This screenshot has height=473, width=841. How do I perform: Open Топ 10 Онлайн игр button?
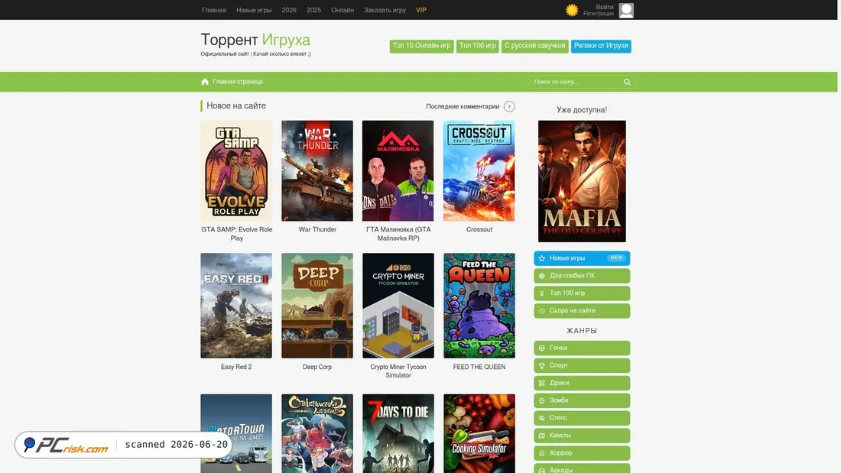click(x=421, y=46)
